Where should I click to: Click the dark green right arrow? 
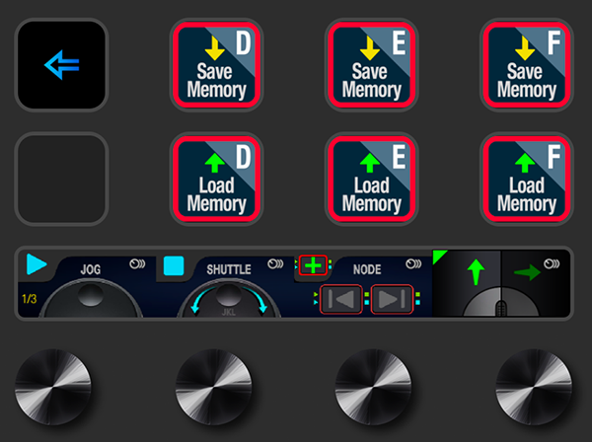pyautogui.click(x=527, y=272)
